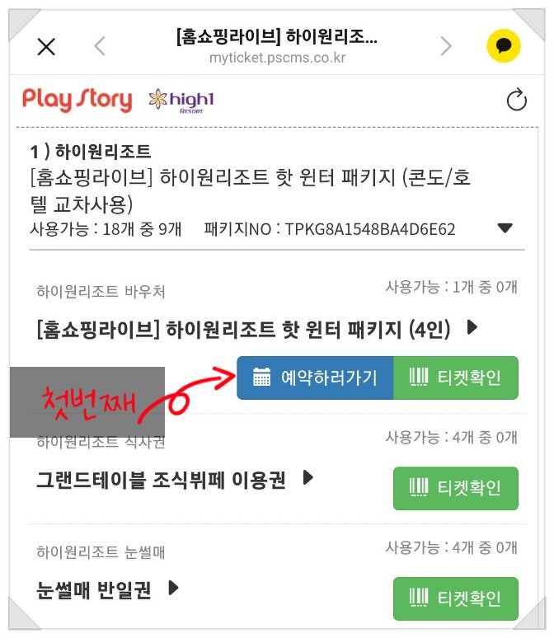Expand the 핫 윈터 패키지 (4인) triangle arrow
The width and height of the screenshot is (554, 638).
pyautogui.click(x=472, y=326)
